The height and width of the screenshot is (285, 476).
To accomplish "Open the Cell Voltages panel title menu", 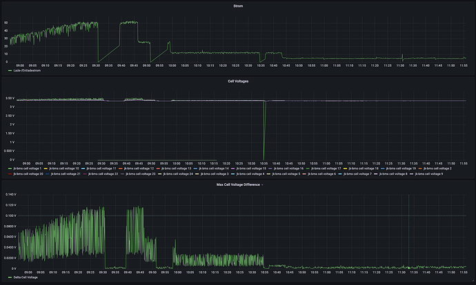I will click(x=238, y=81).
